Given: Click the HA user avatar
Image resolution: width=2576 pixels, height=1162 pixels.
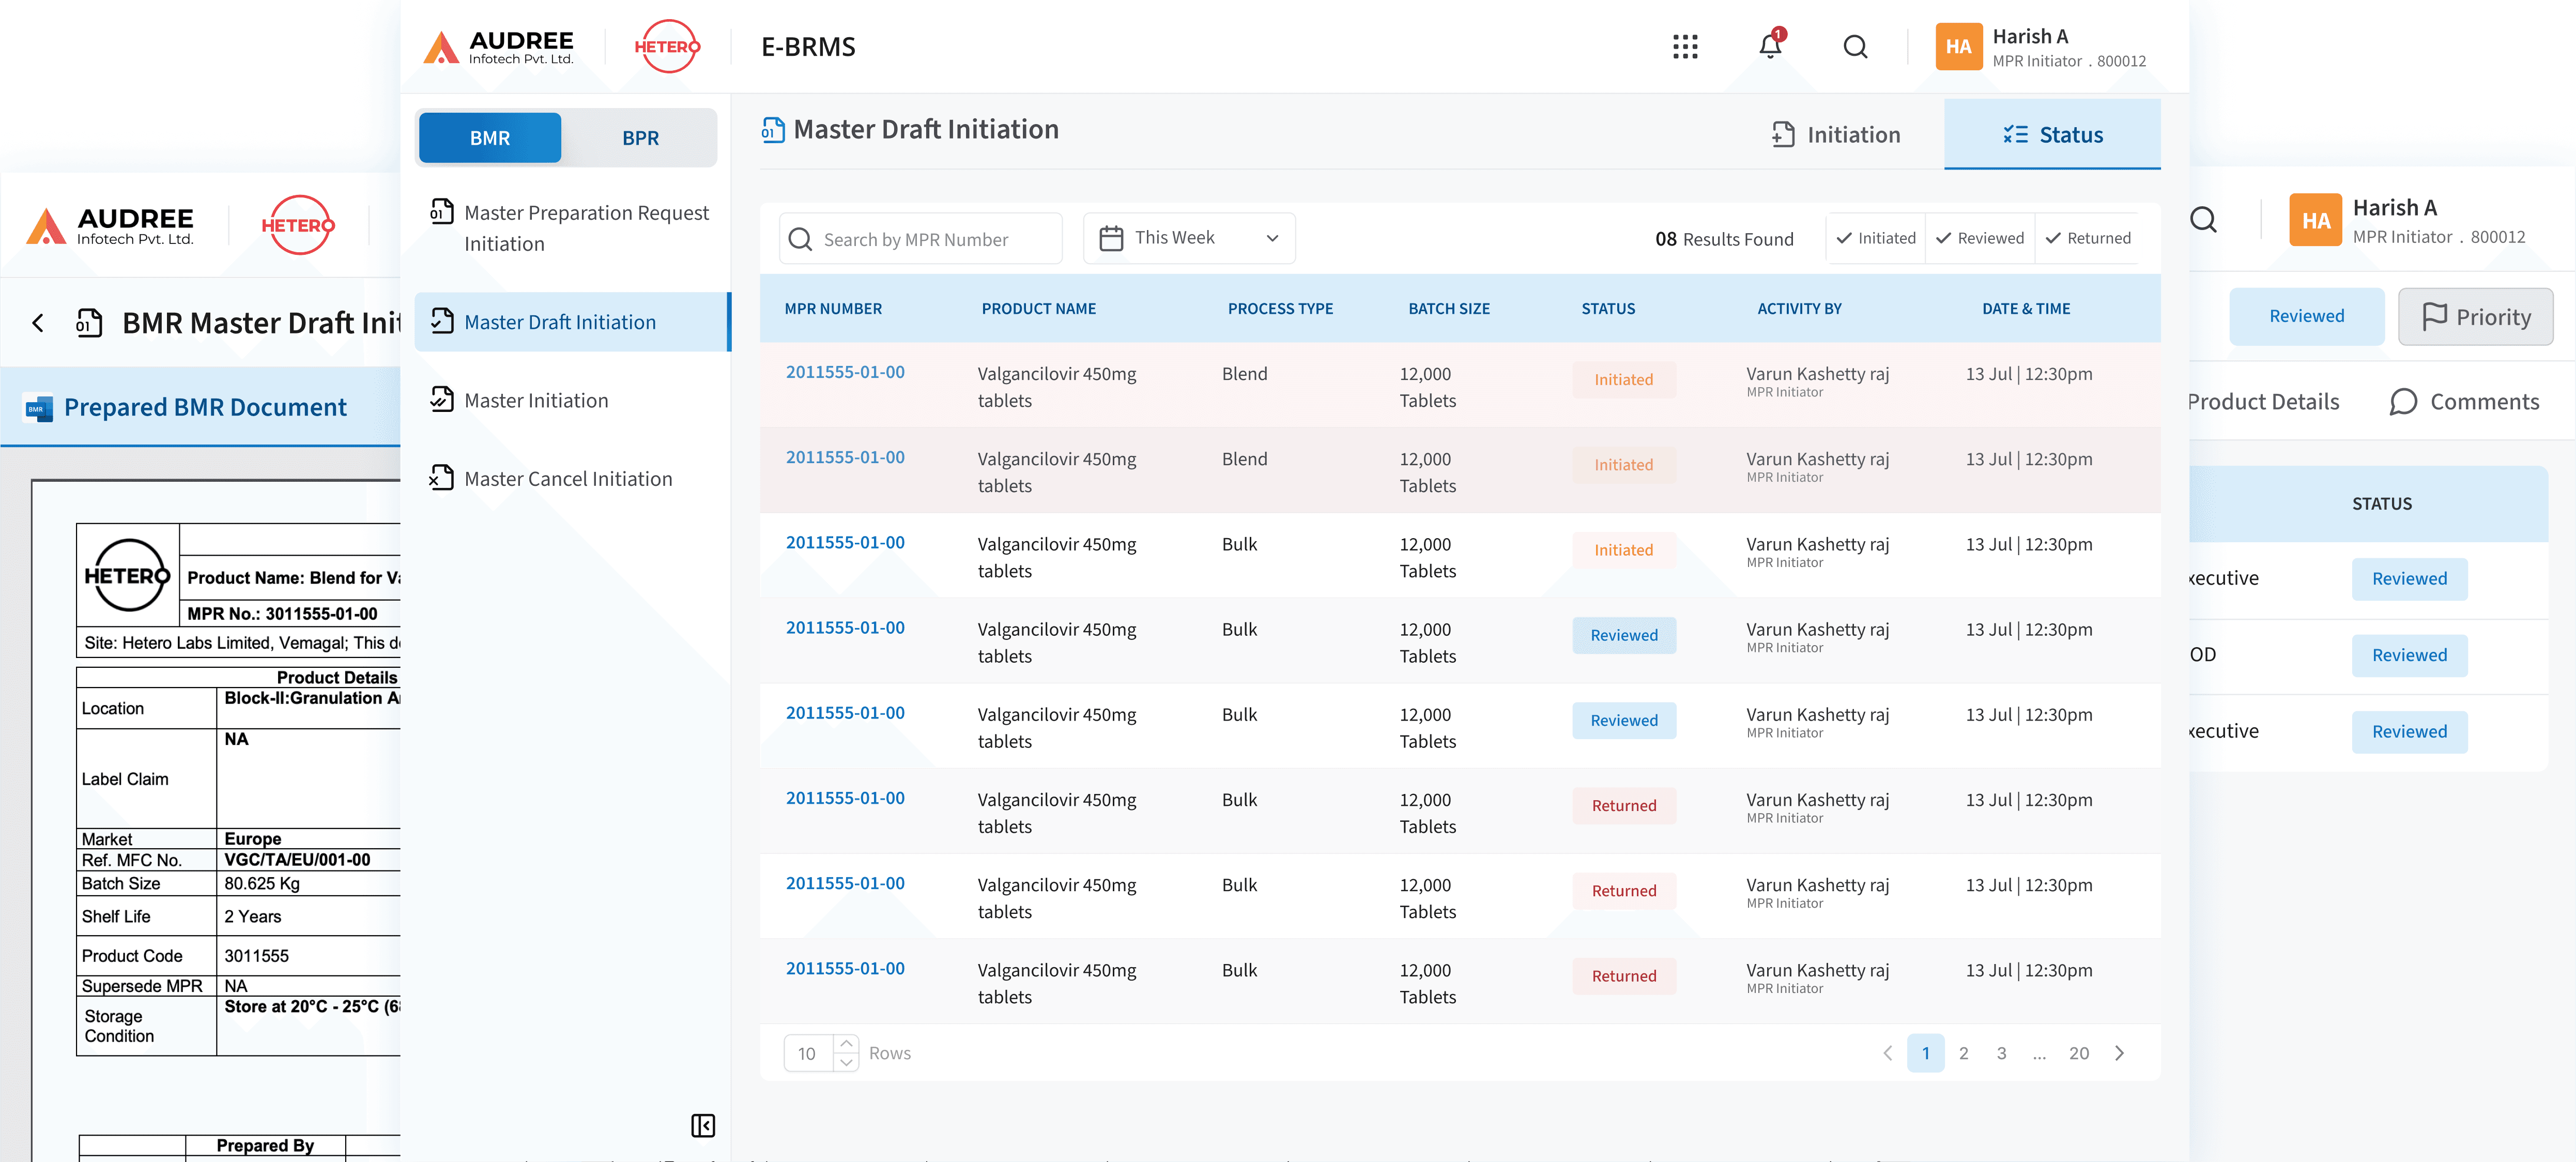Looking at the screenshot, I should coord(1958,47).
